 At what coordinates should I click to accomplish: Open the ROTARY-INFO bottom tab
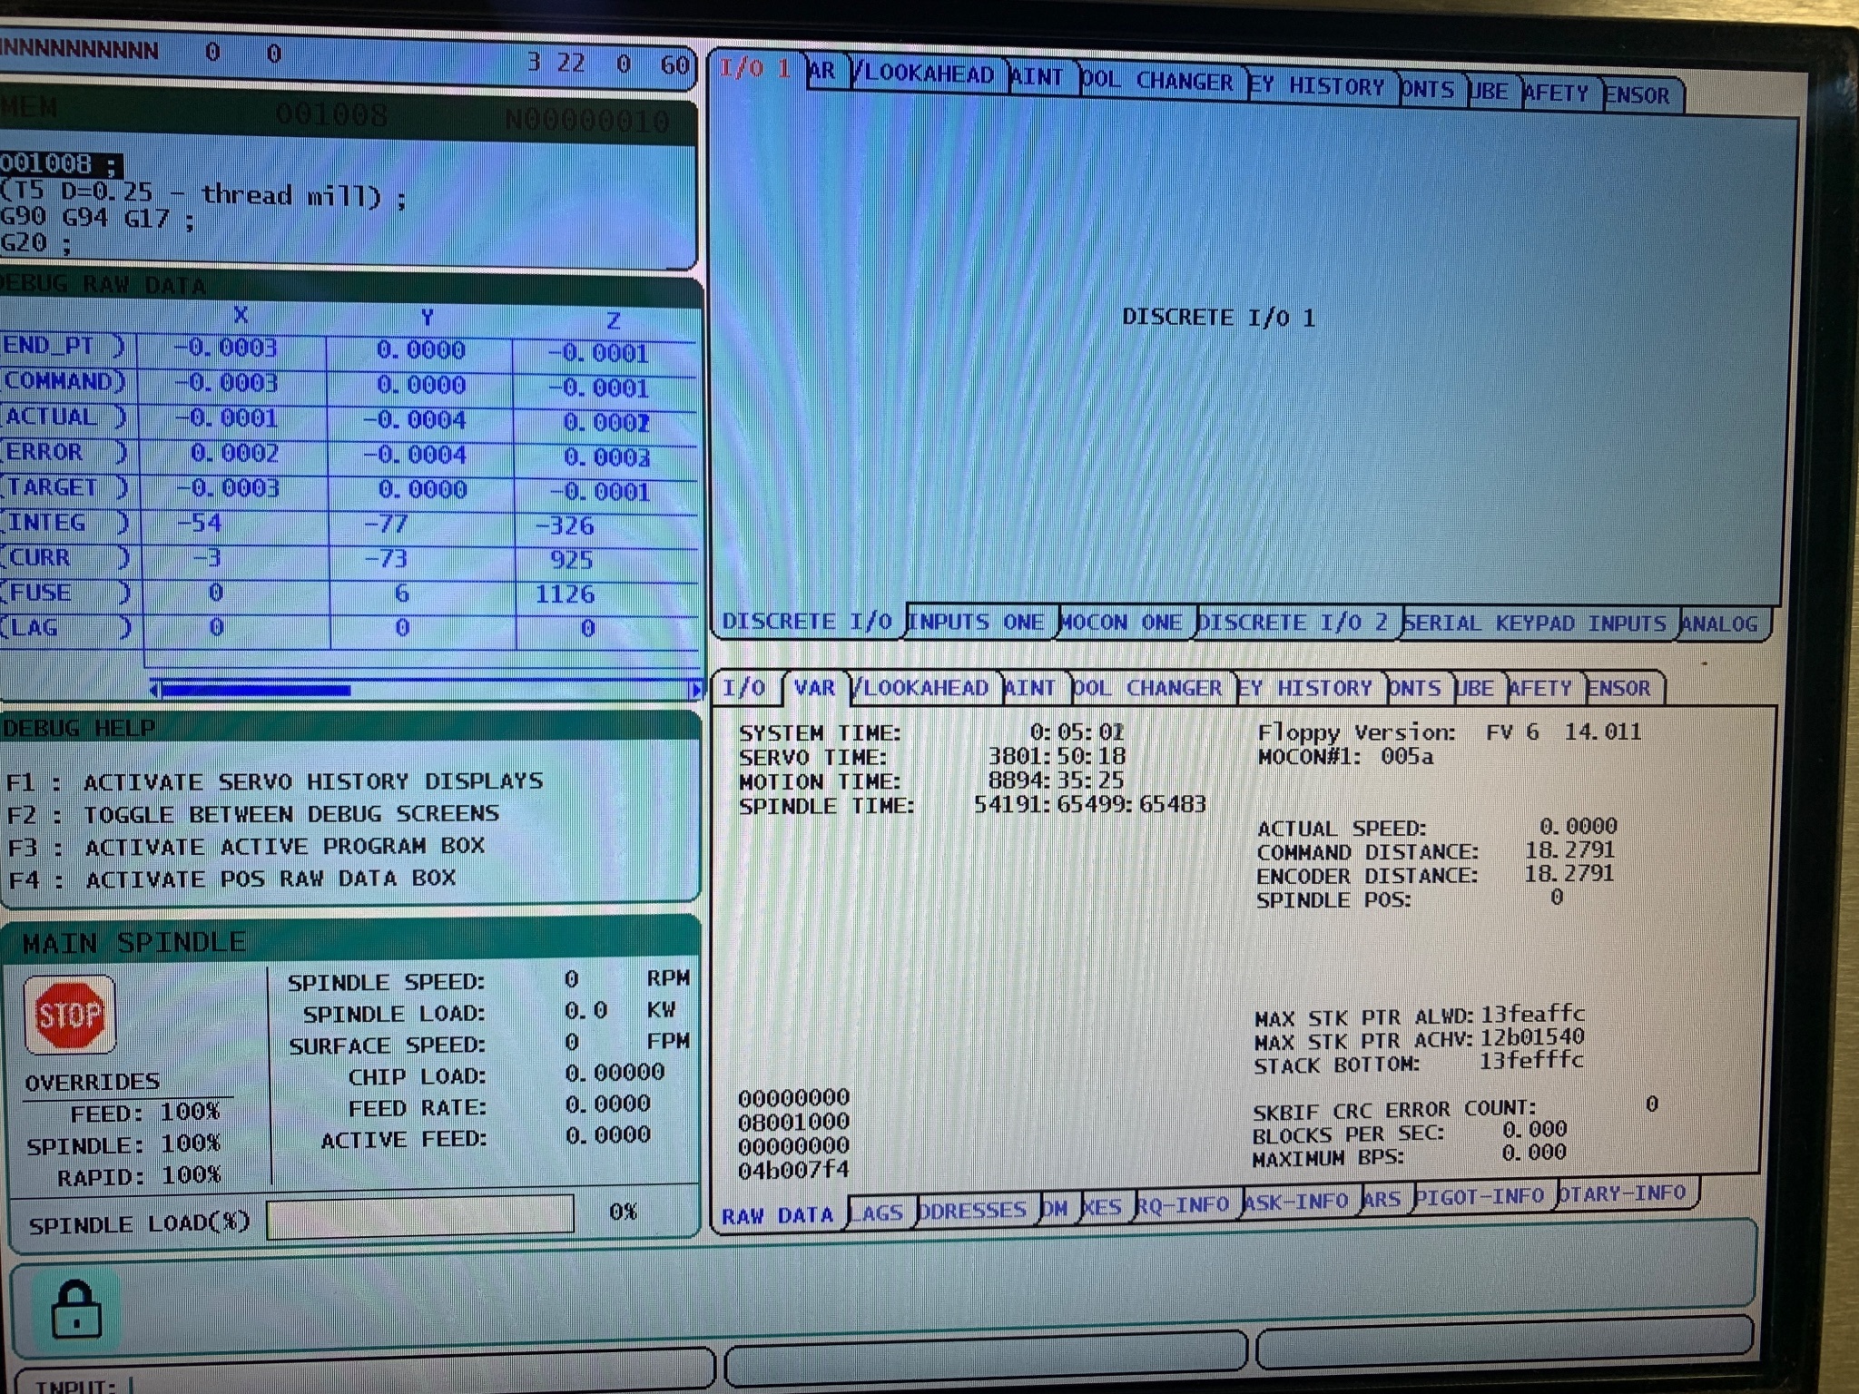click(x=1623, y=1193)
